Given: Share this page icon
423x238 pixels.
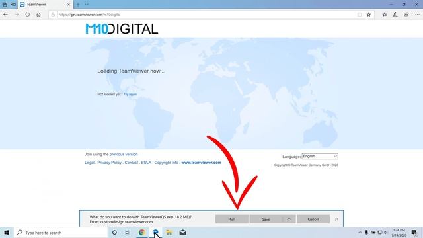Looking at the screenshot, I should pos(406,15).
